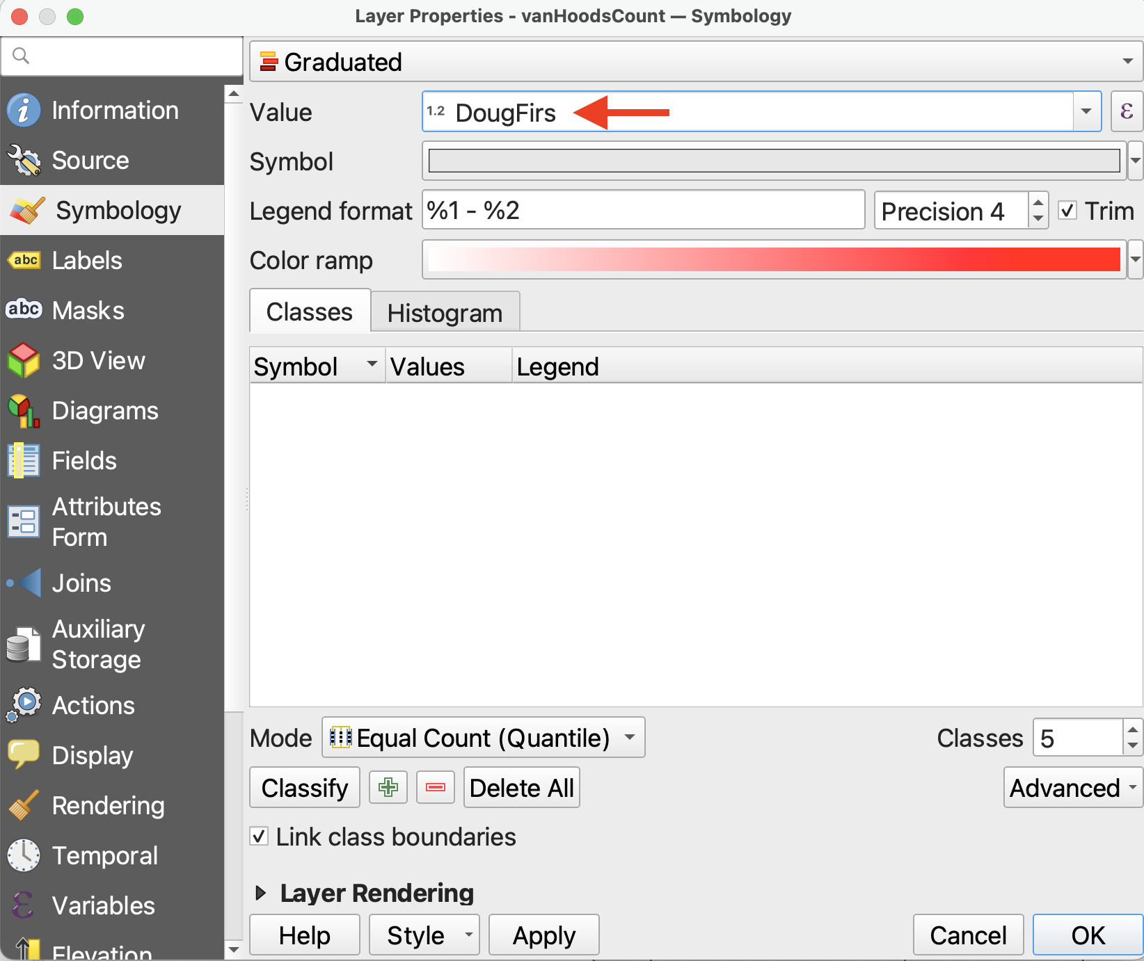The image size is (1144, 961).
Task: Switch to the Histogram tab
Action: (445, 313)
